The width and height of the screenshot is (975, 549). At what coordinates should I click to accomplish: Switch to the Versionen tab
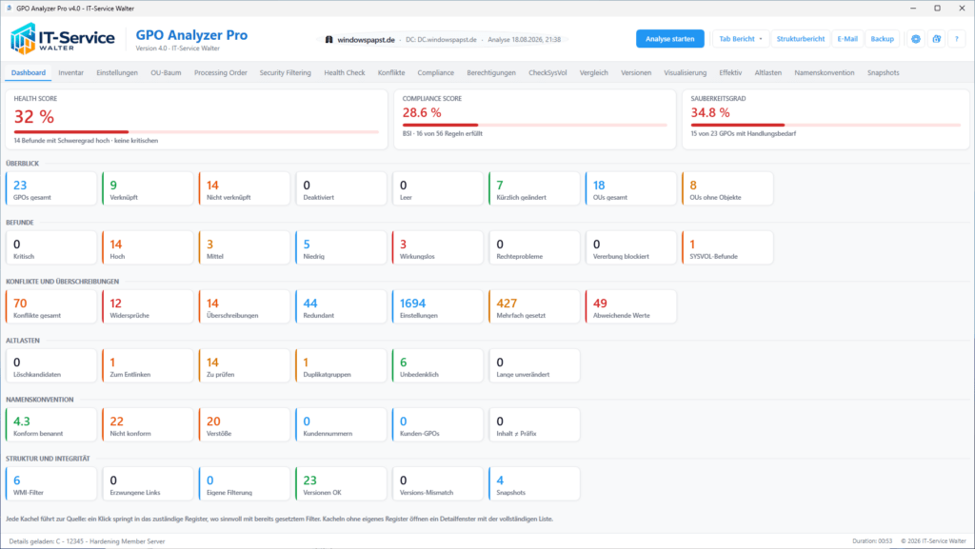tap(636, 72)
